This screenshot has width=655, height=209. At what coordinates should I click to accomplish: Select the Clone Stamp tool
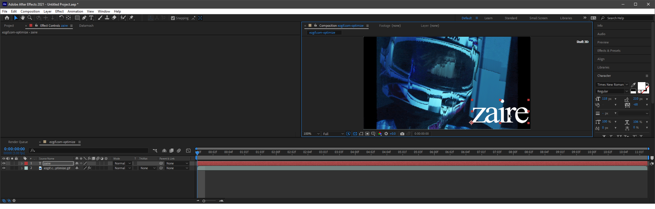click(107, 18)
